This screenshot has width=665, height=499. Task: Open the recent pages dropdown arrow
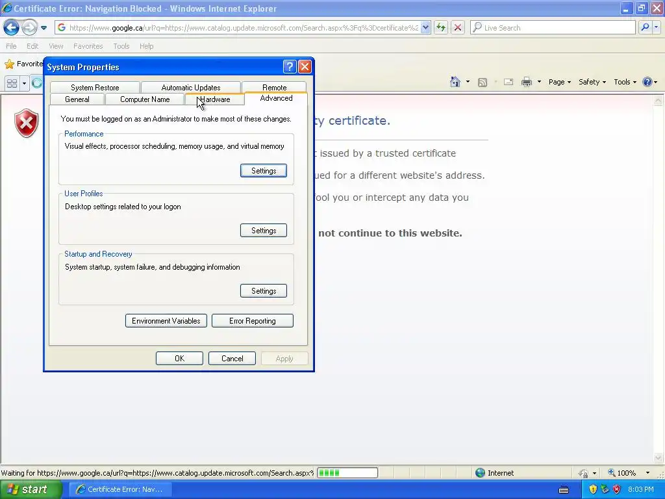pos(44,28)
